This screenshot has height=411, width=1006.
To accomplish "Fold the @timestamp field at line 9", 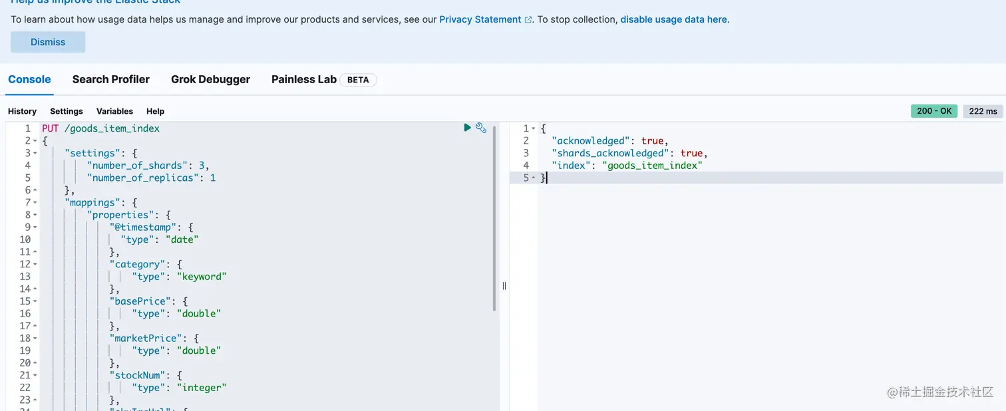I will (x=35, y=227).
